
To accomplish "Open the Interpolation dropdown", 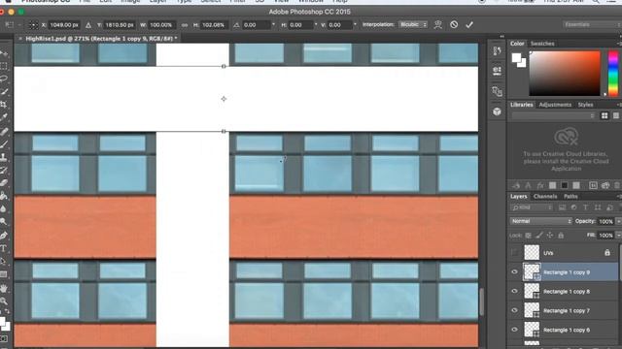I will pyautogui.click(x=412, y=24).
